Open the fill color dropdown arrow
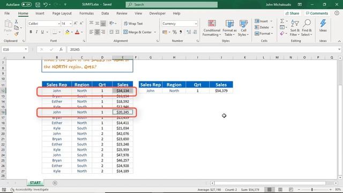 (72, 32)
